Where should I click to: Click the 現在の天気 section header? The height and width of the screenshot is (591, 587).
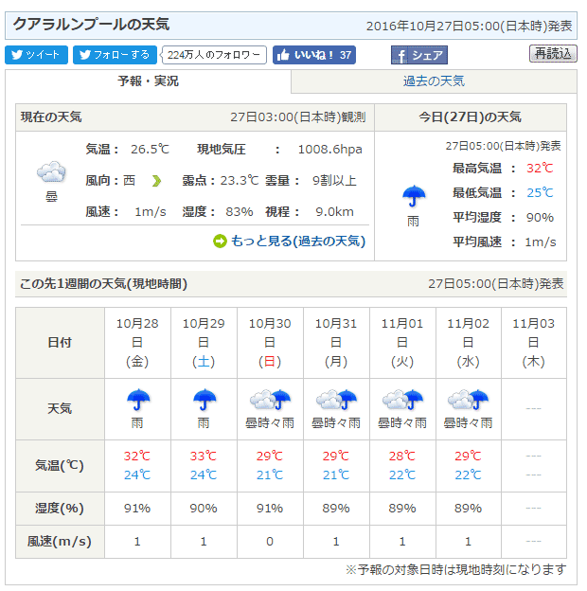pyautogui.click(x=51, y=117)
